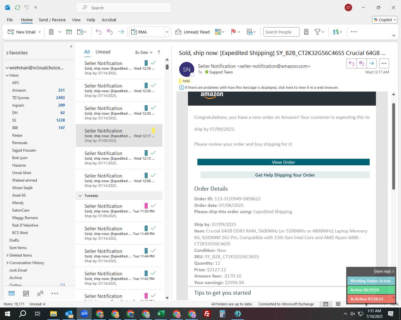Toggle complete checkmark on Tue 11:49 PM email

coord(153,228)
